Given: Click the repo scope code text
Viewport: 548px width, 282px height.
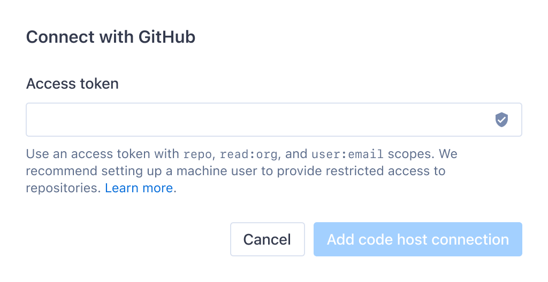Looking at the screenshot, I should pyautogui.click(x=197, y=154).
